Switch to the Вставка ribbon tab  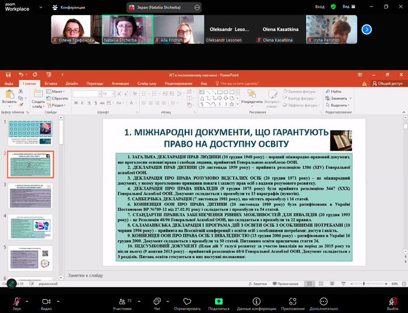(x=51, y=84)
